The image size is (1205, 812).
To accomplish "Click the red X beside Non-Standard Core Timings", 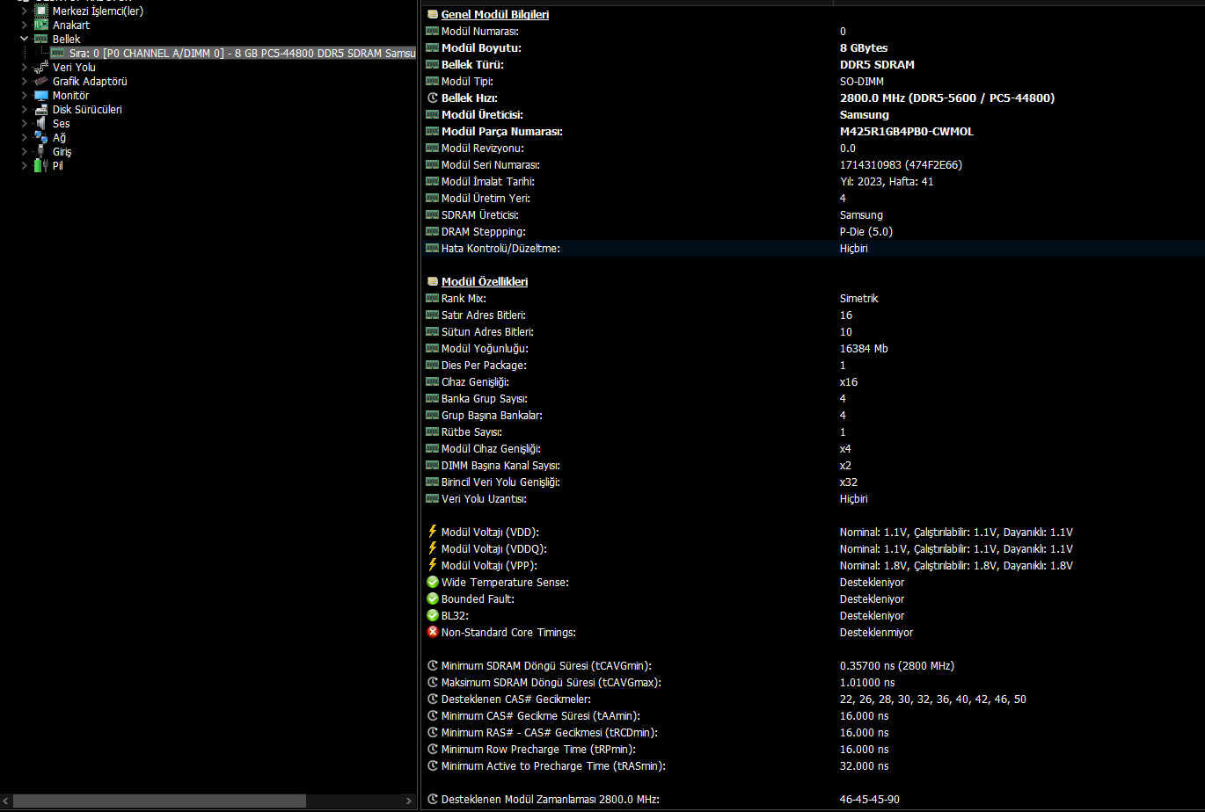I will (x=432, y=632).
